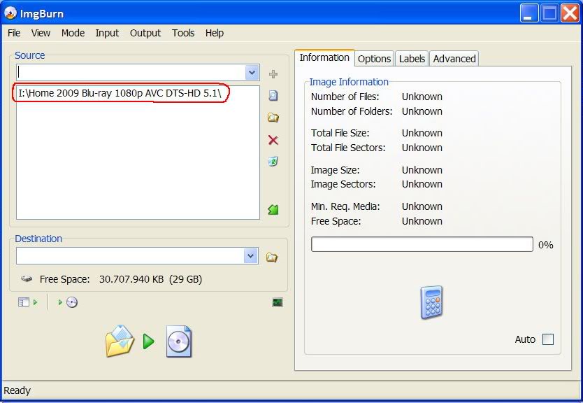Open the Mode menu
Image resolution: width=583 pixels, height=403 pixels.
click(73, 33)
